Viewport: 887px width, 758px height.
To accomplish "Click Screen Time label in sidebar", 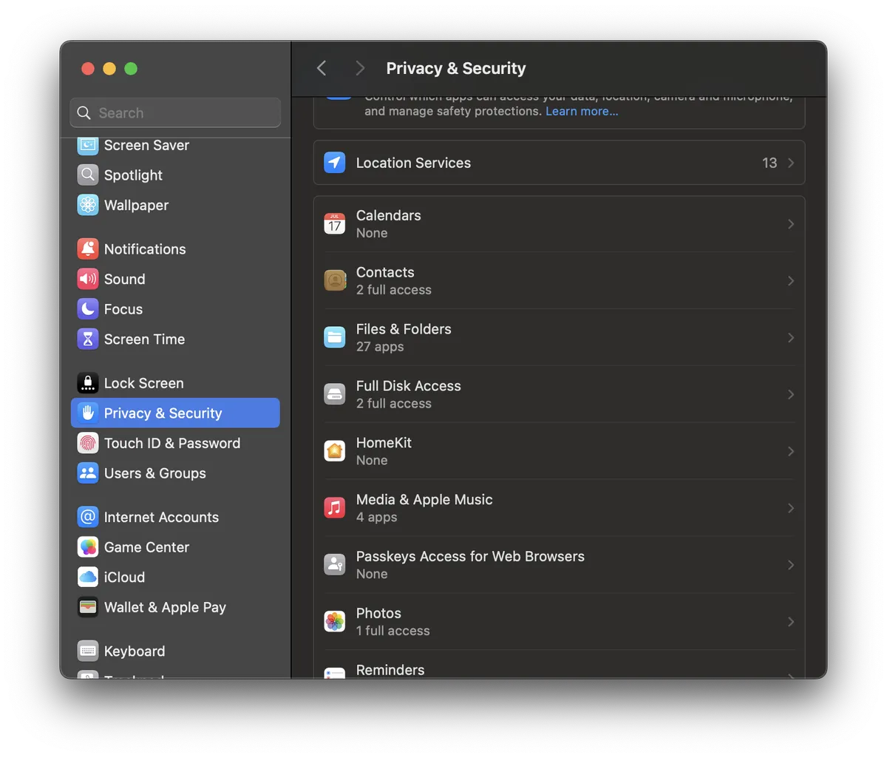I will pyautogui.click(x=144, y=339).
